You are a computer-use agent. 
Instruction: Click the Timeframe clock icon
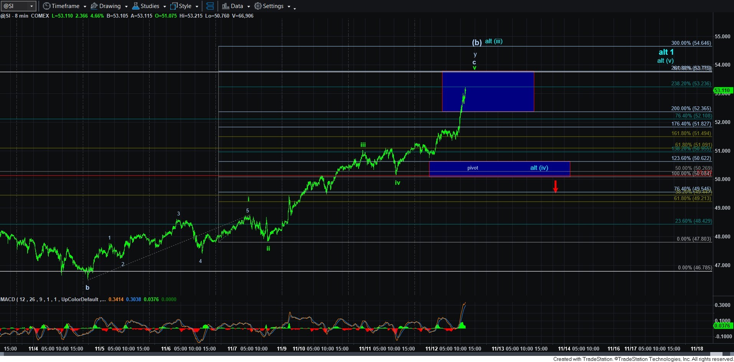coord(46,6)
